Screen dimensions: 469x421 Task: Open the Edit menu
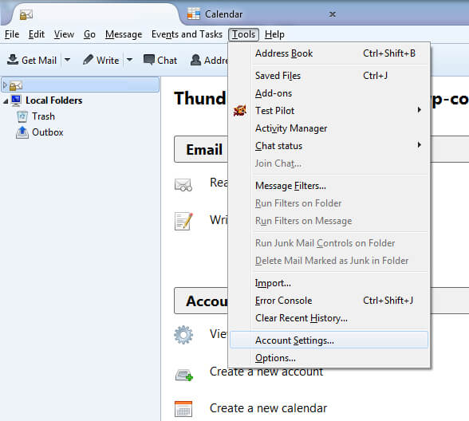tap(37, 34)
